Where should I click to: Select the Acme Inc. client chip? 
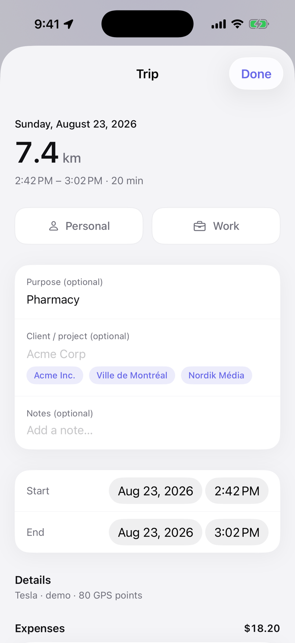[x=55, y=375]
